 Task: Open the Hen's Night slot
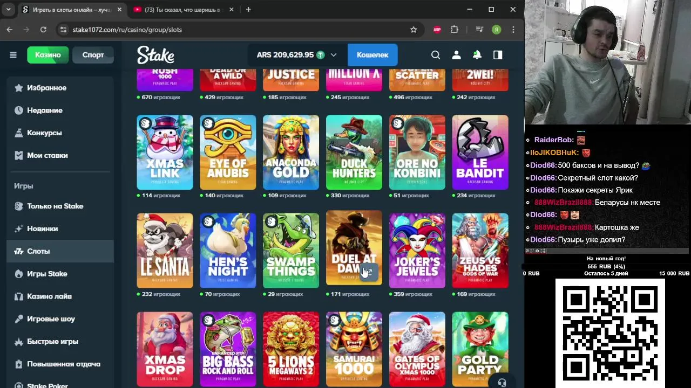(x=228, y=251)
